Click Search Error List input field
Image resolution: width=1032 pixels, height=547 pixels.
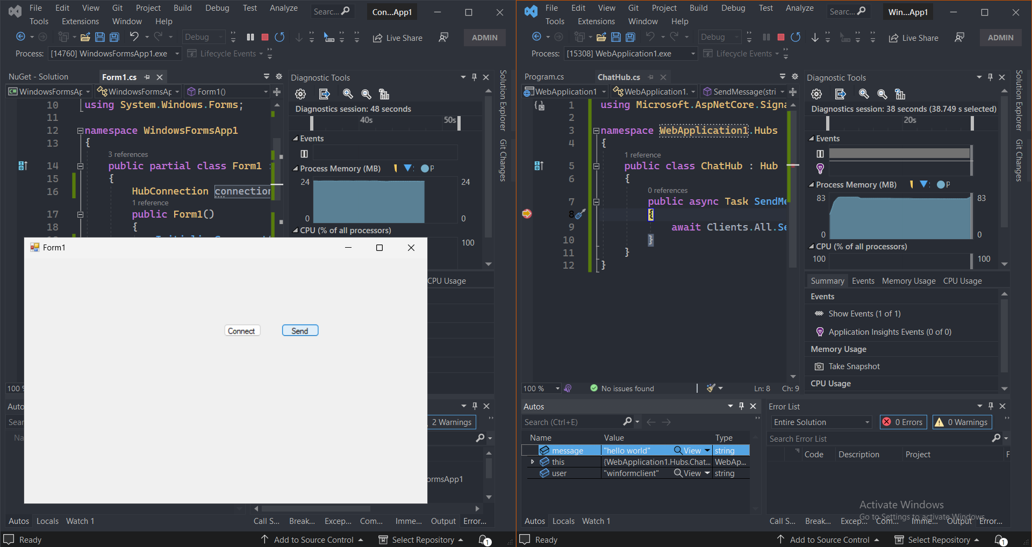point(879,439)
